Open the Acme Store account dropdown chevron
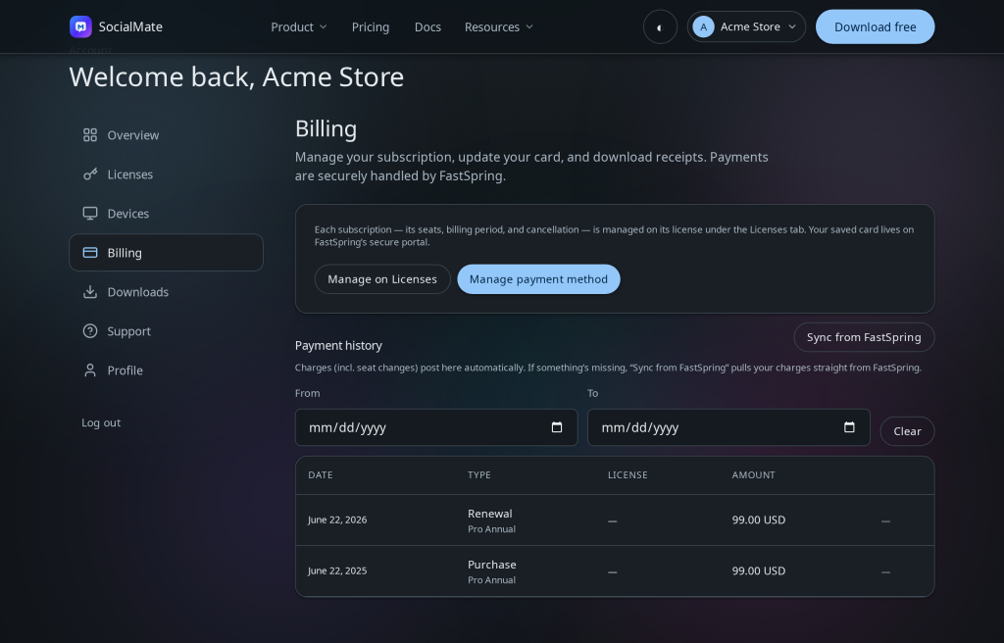The width and height of the screenshot is (1004, 643). 792,26
